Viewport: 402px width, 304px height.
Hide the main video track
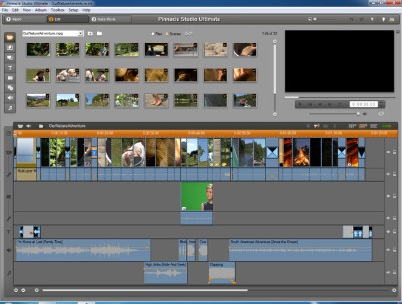click(388, 152)
